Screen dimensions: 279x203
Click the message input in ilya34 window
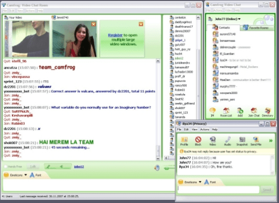pyautogui.click(x=218, y=190)
